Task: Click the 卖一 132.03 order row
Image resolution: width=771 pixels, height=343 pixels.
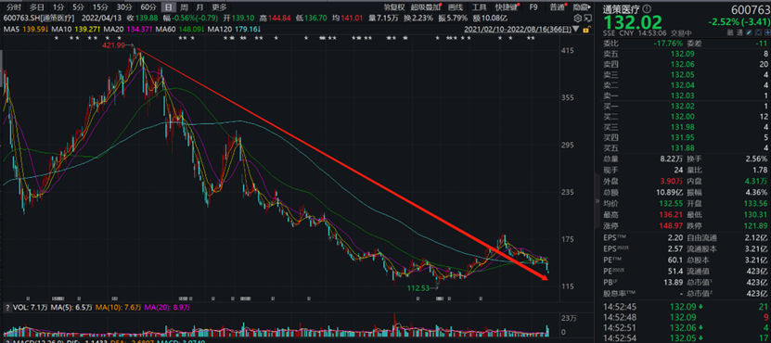Action: pos(685,95)
